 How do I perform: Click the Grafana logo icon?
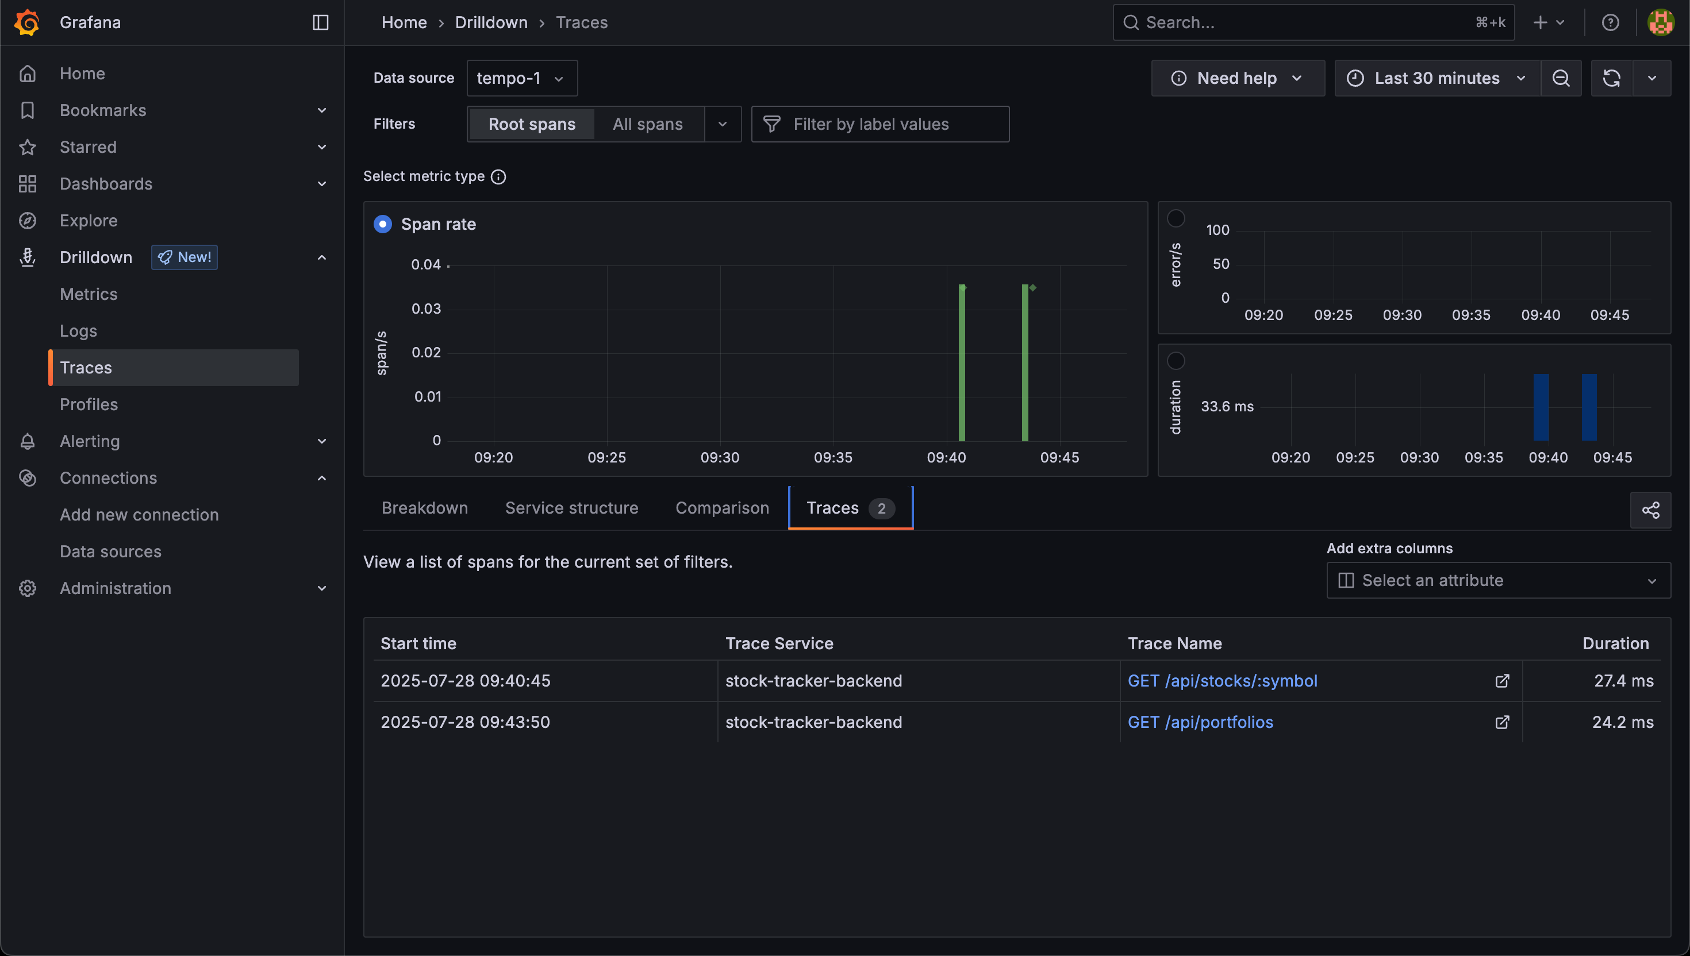(27, 22)
